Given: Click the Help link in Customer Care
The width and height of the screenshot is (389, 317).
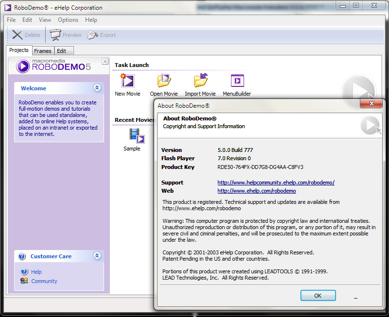Looking at the screenshot, I should tap(36, 272).
